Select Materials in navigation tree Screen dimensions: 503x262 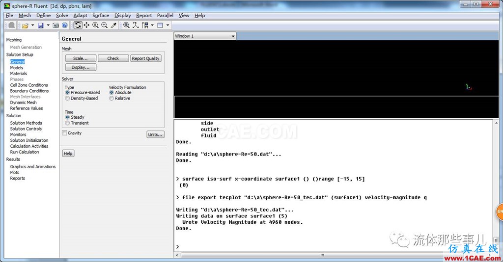(x=19, y=73)
